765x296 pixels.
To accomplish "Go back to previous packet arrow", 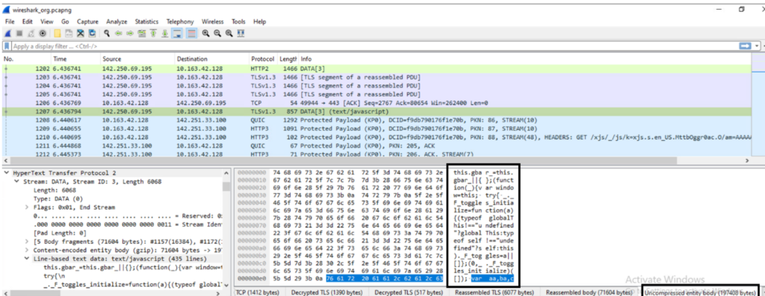I will [x=119, y=33].
